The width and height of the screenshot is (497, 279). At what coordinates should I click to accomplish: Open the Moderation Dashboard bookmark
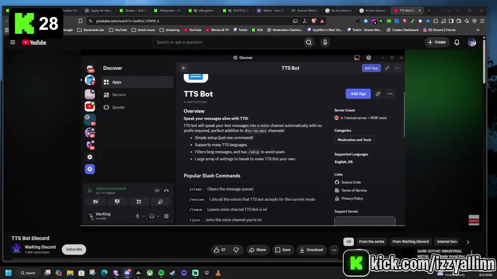285,30
